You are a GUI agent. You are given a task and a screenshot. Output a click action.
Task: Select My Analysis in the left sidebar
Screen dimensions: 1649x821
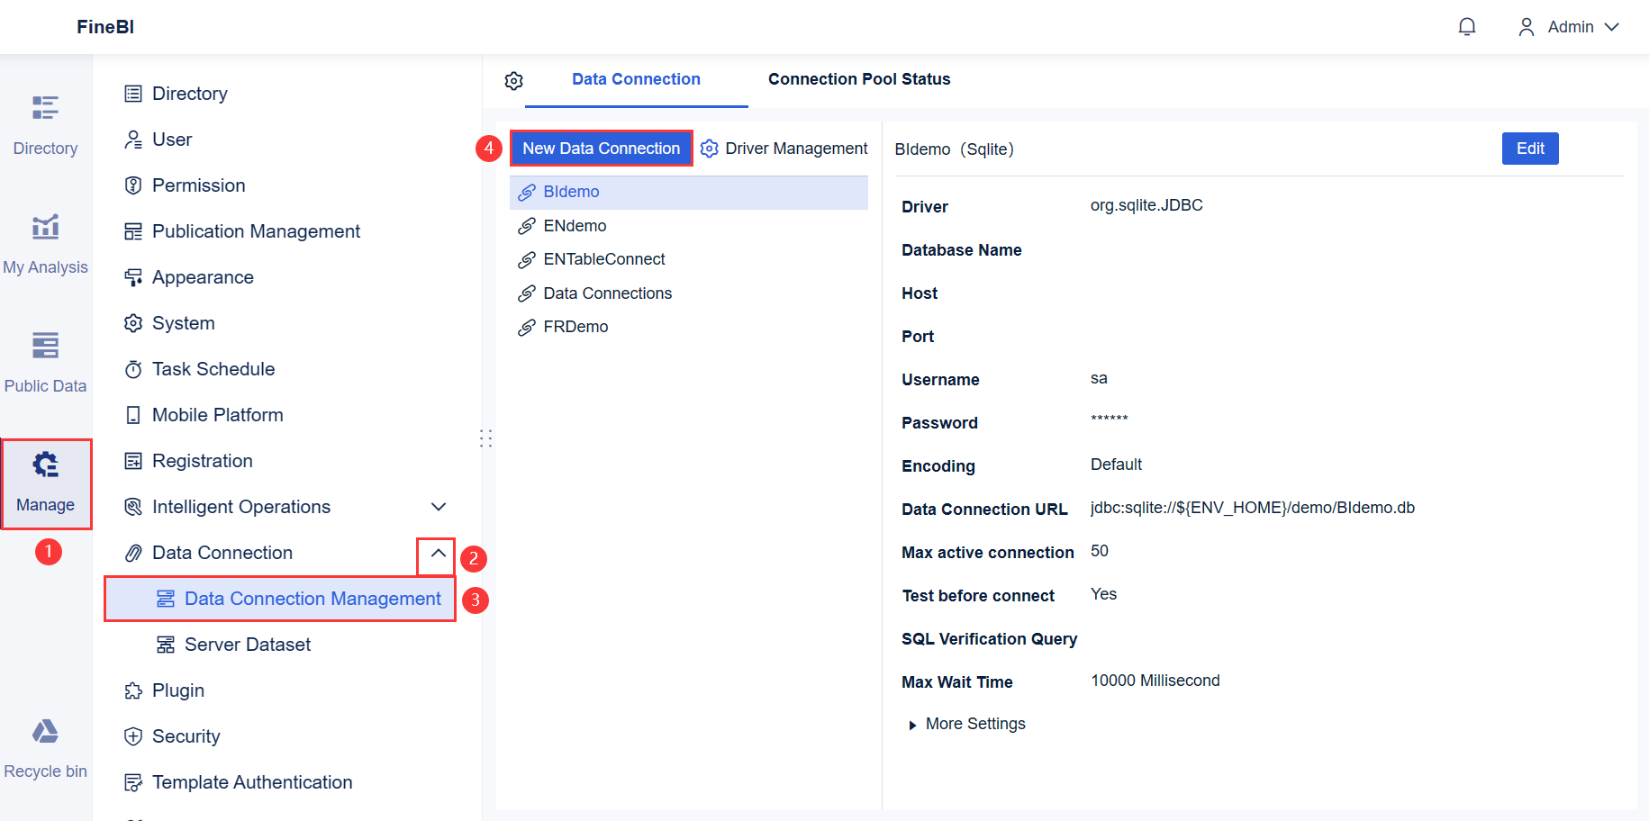tap(45, 241)
